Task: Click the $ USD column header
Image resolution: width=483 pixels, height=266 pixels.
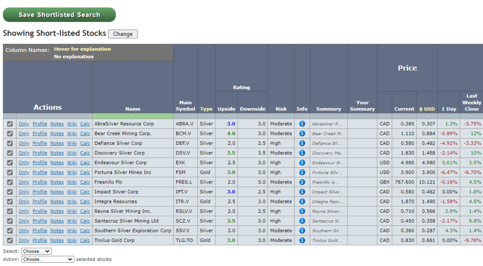Action: [x=427, y=109]
